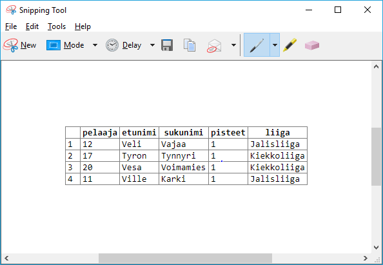Click the Vajaa surname cell
This screenshot has height=265, width=383.
184,144
